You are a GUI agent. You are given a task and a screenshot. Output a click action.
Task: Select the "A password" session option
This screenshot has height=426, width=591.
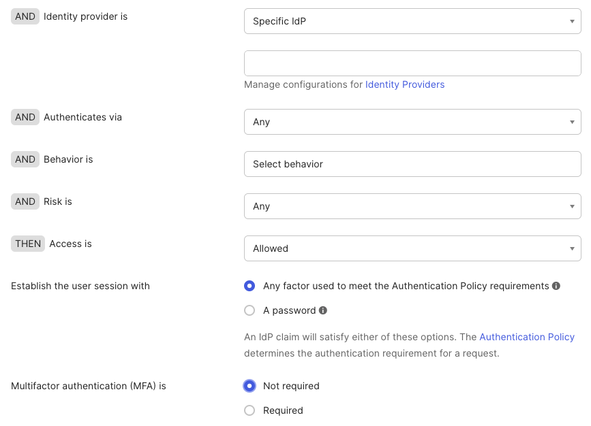click(x=249, y=310)
